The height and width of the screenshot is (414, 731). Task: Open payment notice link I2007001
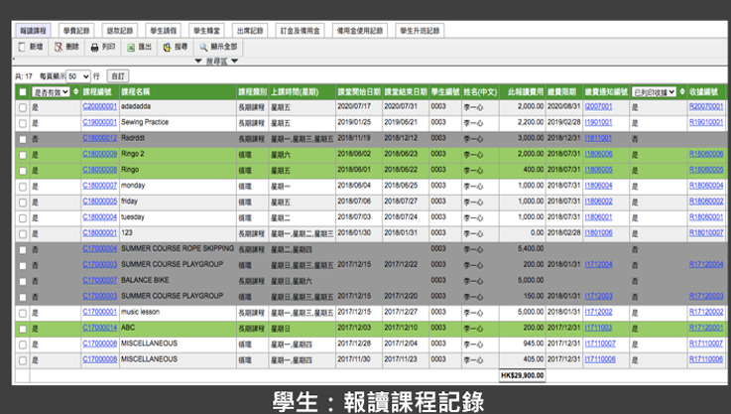click(x=599, y=107)
